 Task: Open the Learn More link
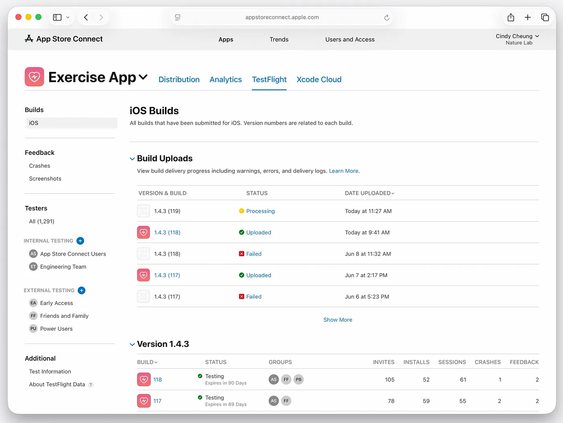pyautogui.click(x=343, y=171)
